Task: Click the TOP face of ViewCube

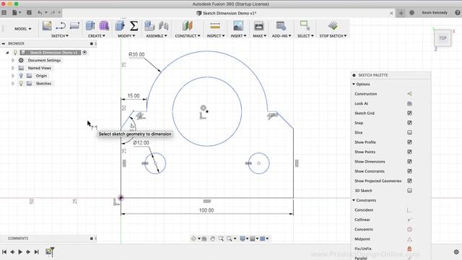Action: pos(443,38)
